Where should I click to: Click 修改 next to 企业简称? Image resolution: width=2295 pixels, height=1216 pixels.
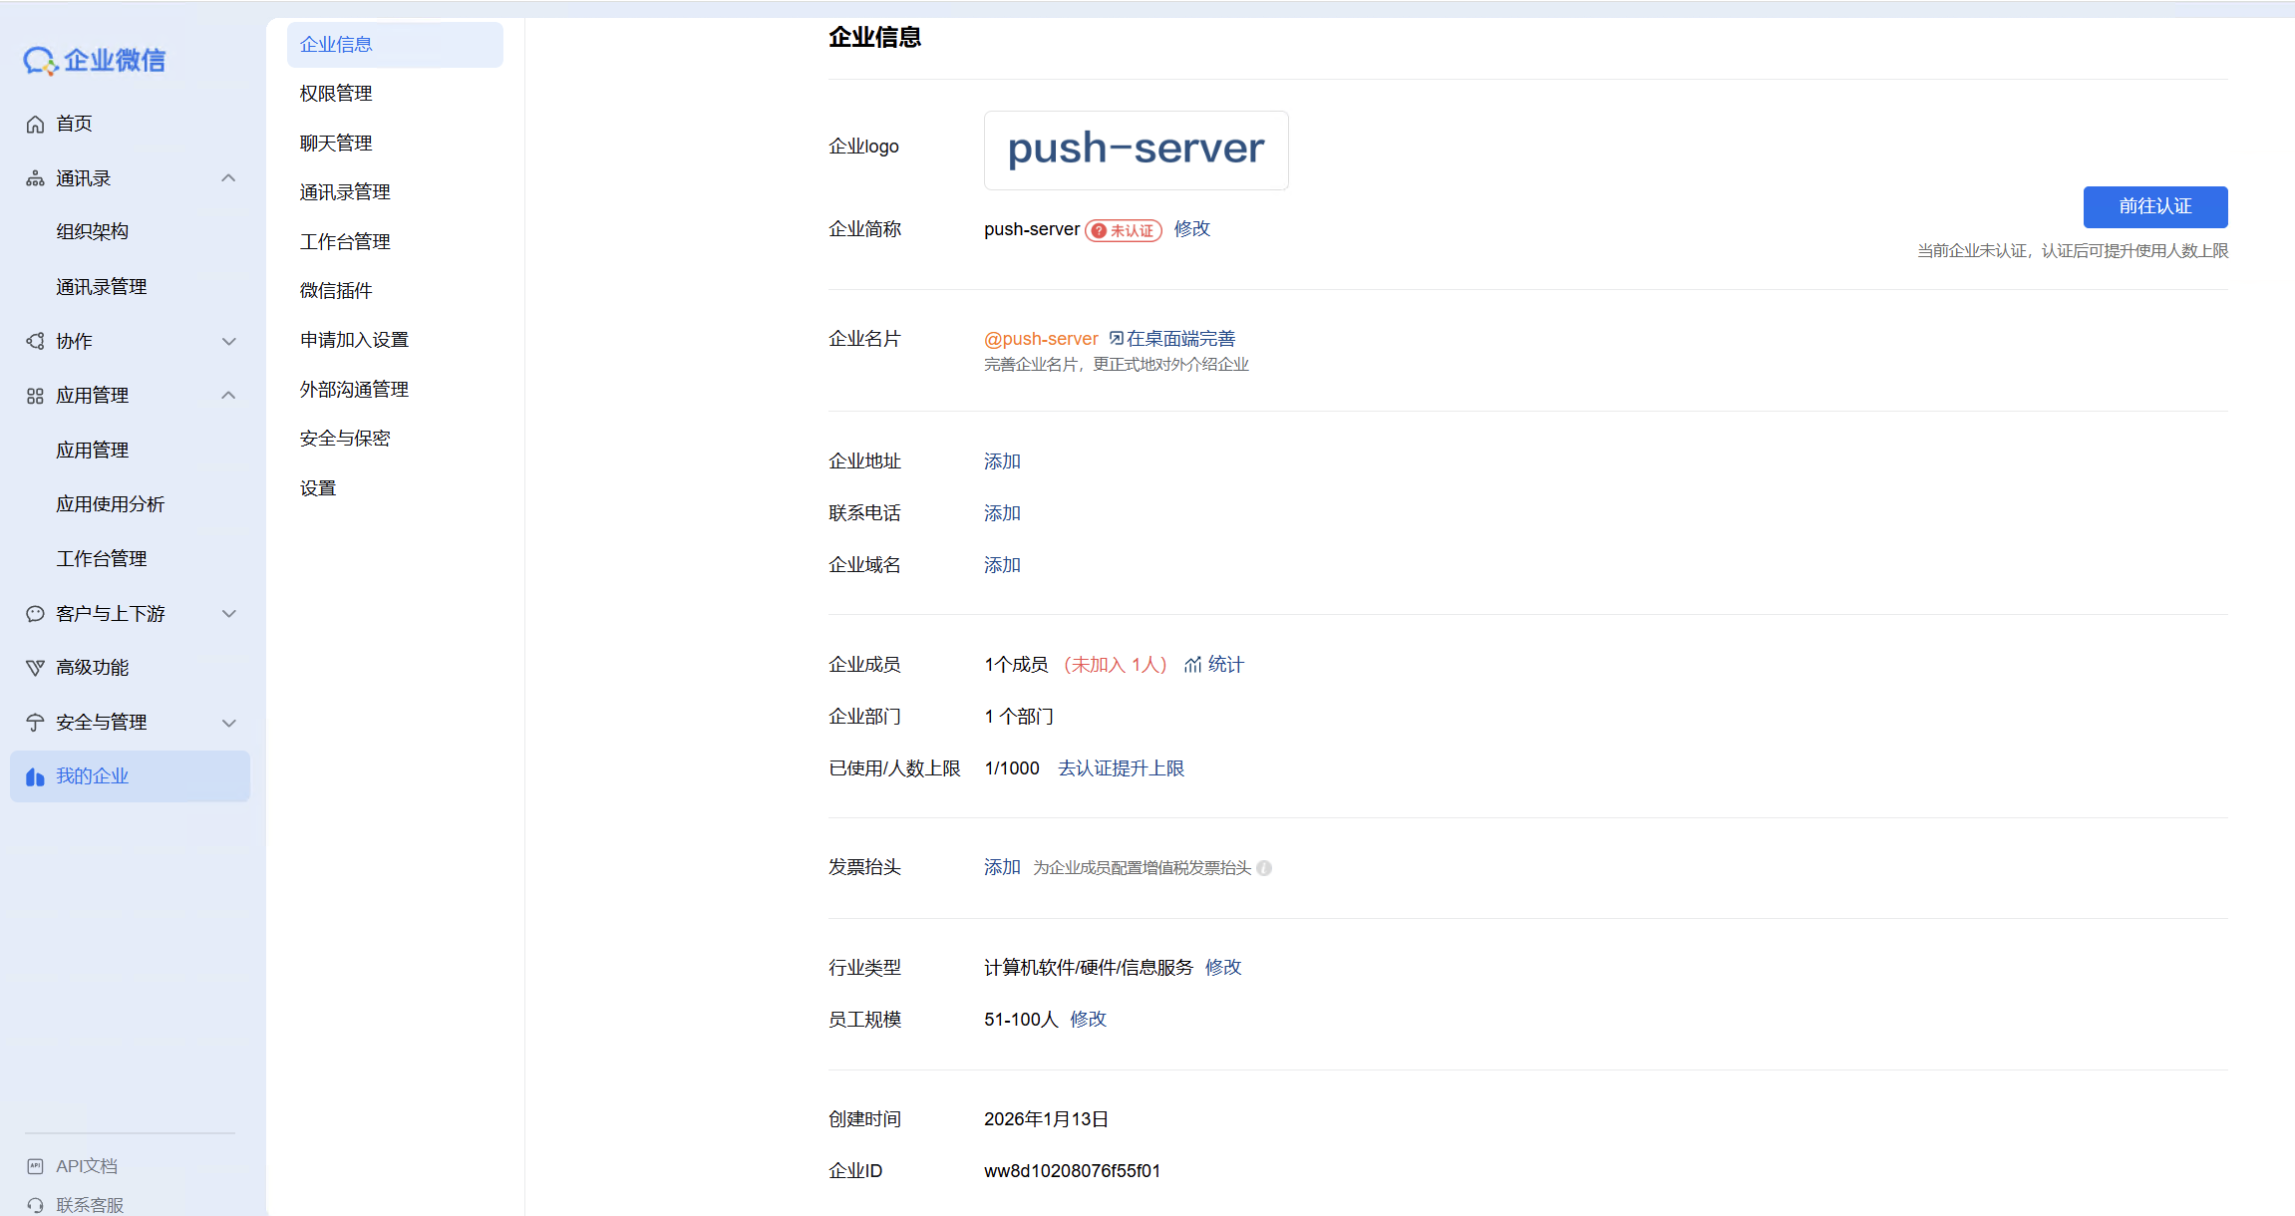click(x=1192, y=228)
